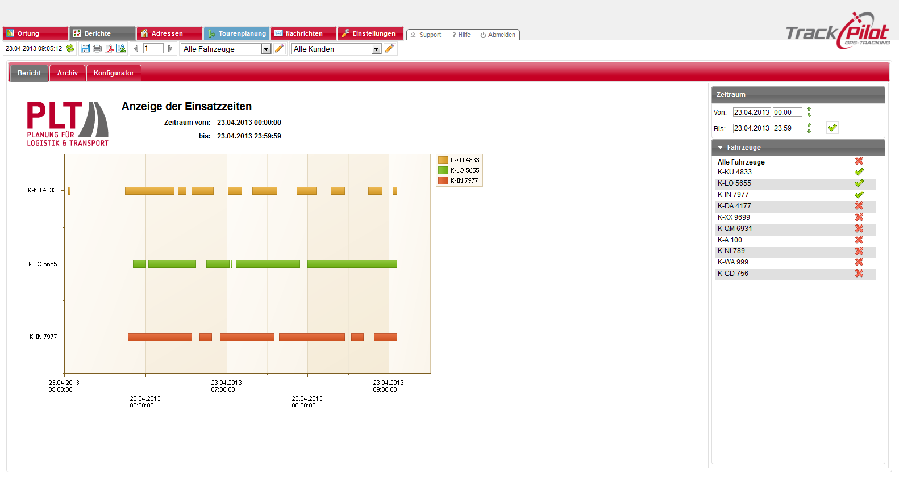Click the Von date input field
899x479 pixels.
[751, 112]
